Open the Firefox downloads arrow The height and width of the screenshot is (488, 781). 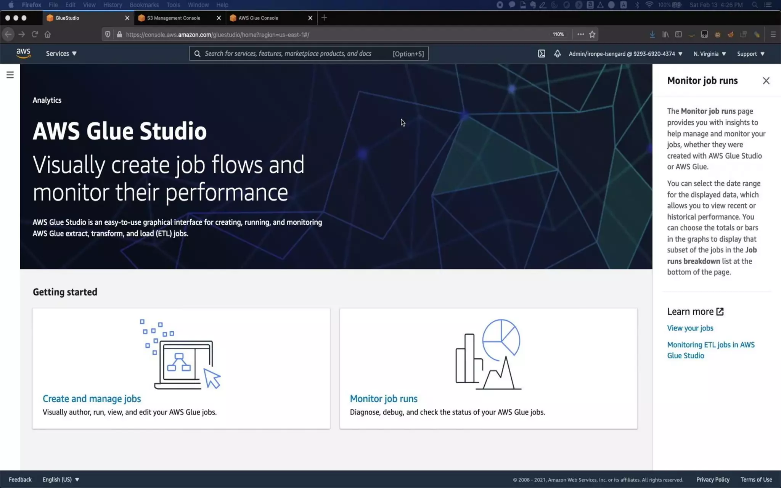click(652, 34)
